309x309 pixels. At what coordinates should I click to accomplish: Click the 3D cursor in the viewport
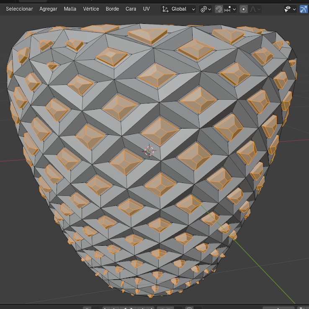tap(149, 151)
